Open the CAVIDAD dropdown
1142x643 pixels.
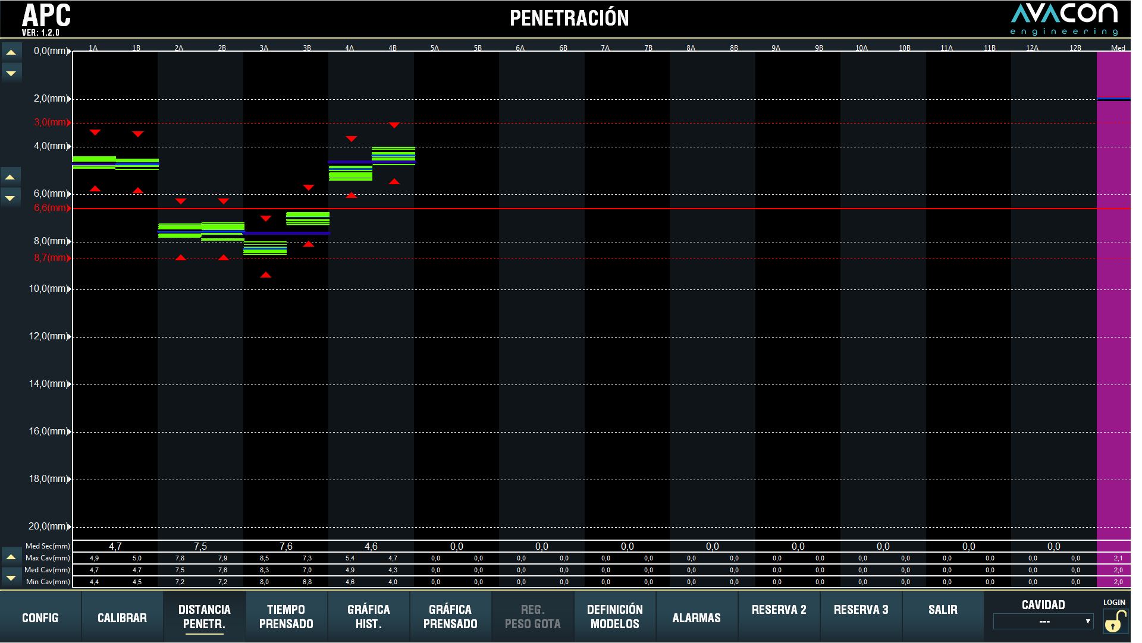pos(1043,622)
